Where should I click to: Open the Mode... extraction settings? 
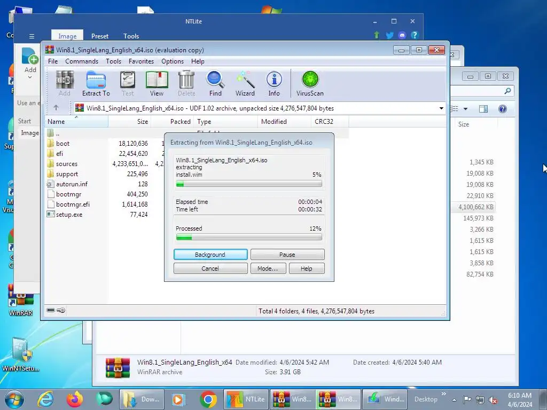click(268, 269)
